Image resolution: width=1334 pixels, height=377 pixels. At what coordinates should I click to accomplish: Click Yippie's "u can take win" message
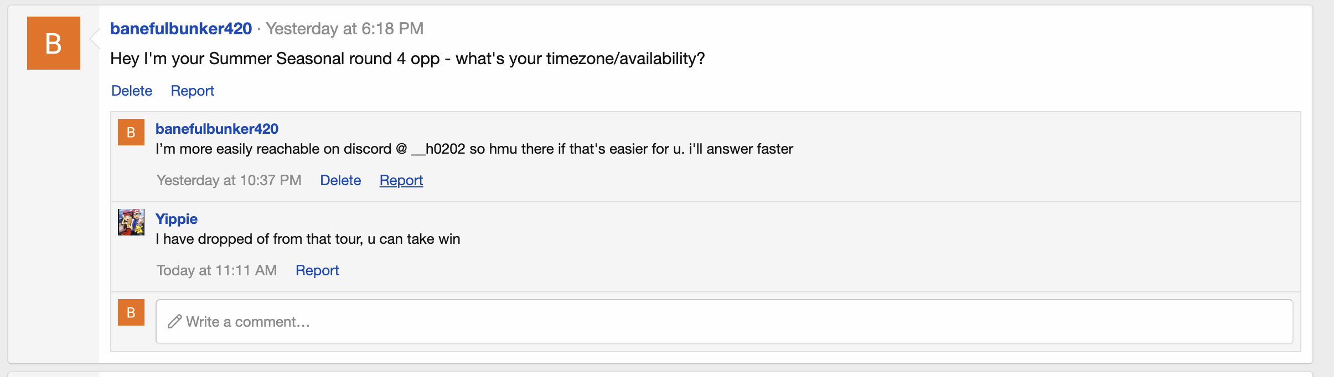tap(308, 239)
